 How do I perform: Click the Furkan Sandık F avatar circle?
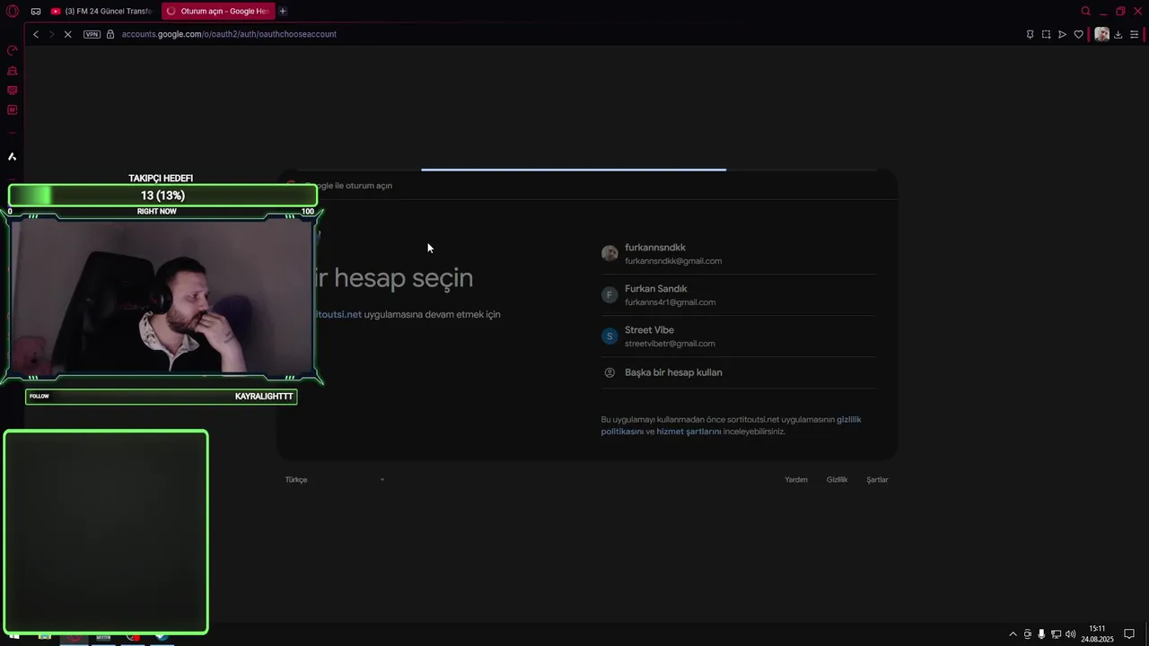point(610,295)
